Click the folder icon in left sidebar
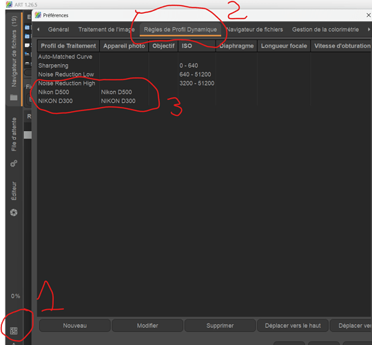 click(14, 97)
